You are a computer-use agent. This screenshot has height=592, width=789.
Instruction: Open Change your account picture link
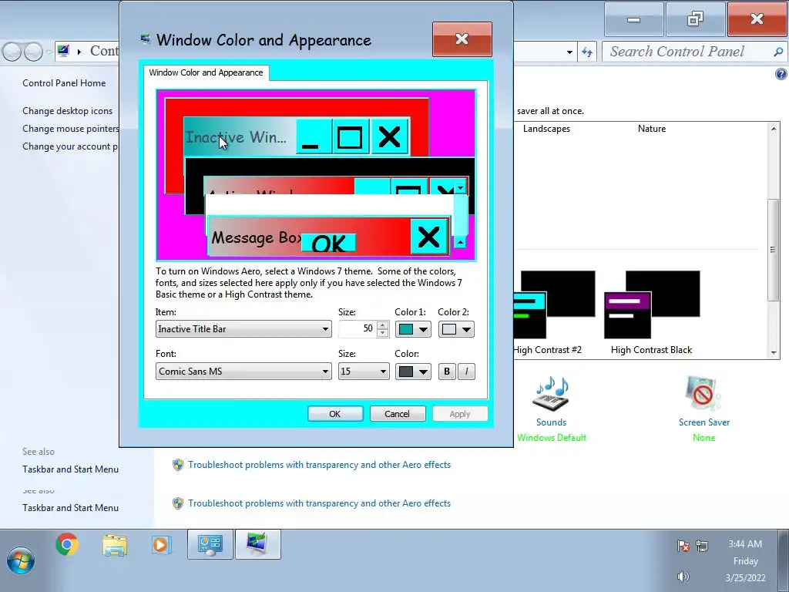pos(70,146)
